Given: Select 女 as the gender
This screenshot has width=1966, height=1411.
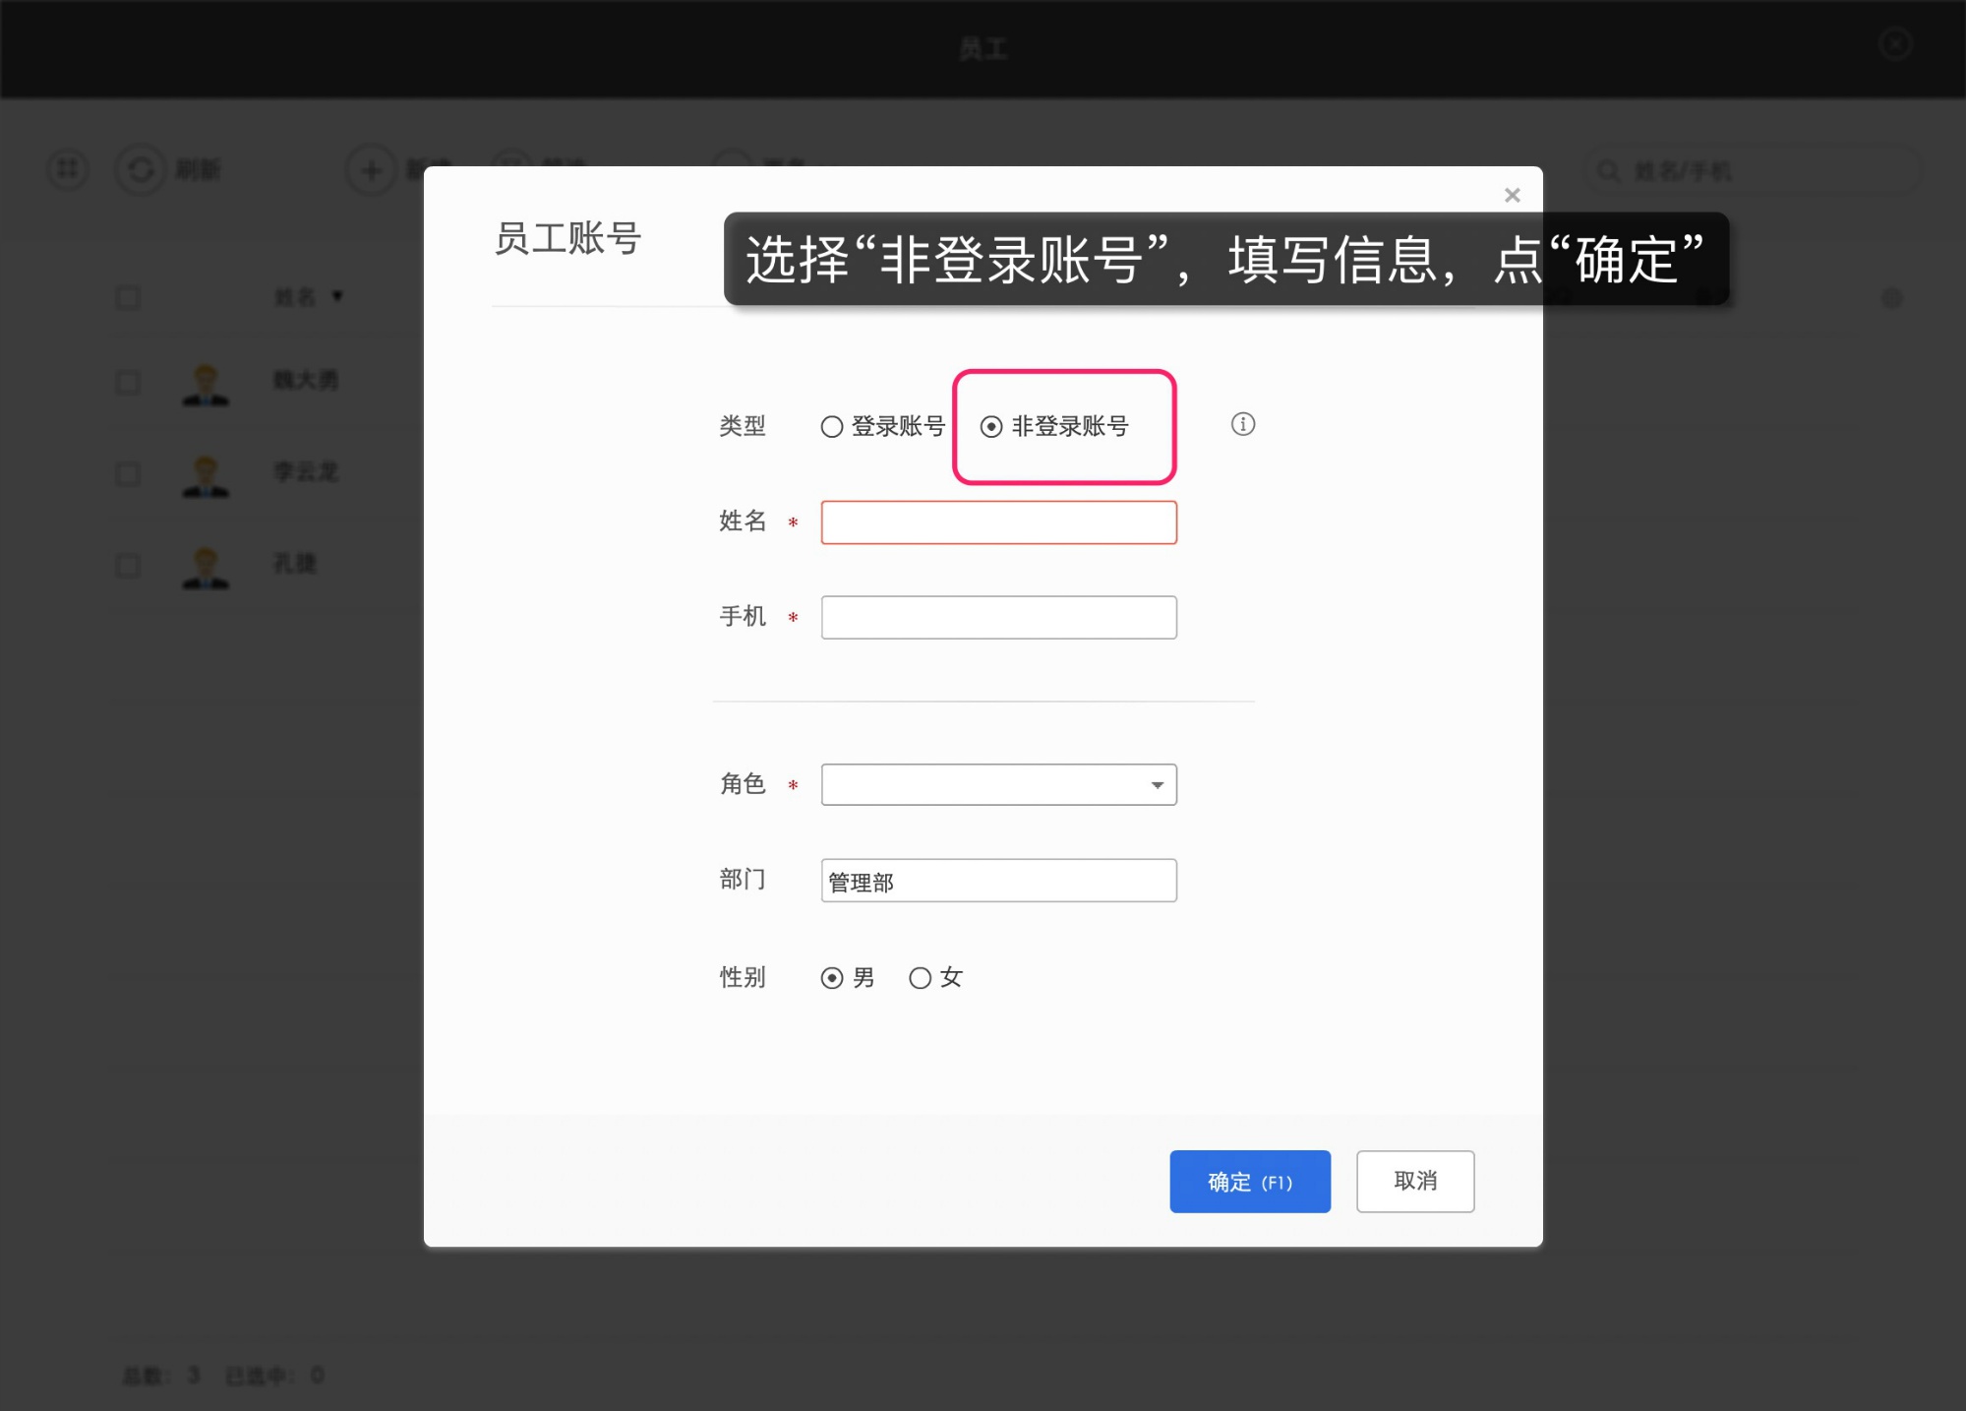Looking at the screenshot, I should pyautogui.click(x=920, y=977).
